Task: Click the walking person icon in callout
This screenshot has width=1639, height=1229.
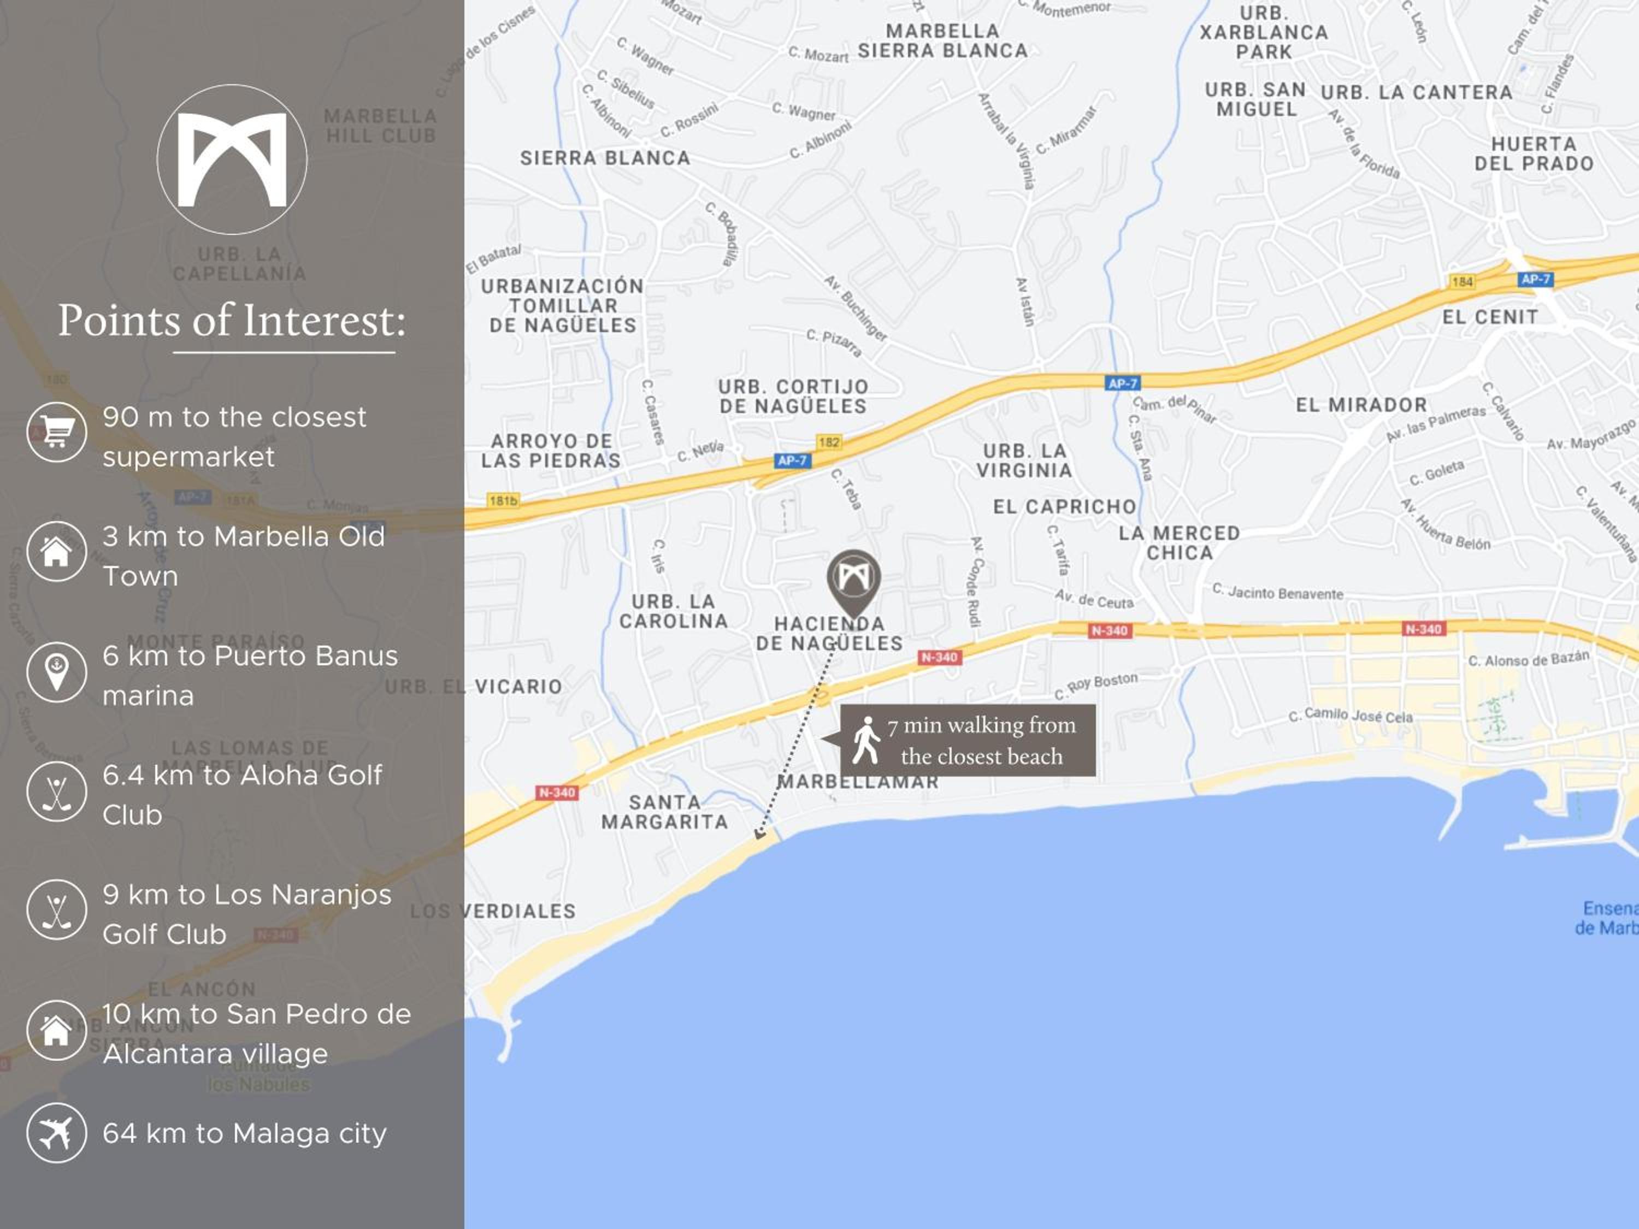Action: (x=865, y=740)
